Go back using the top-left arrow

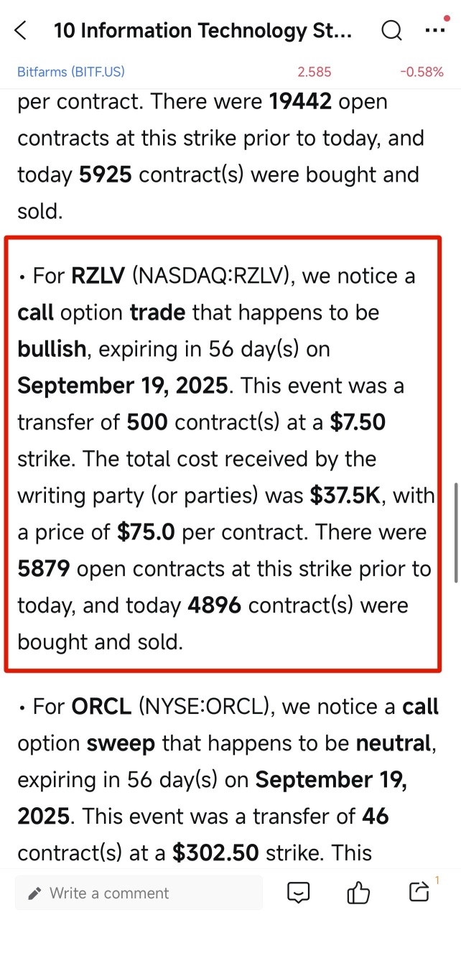click(x=21, y=31)
